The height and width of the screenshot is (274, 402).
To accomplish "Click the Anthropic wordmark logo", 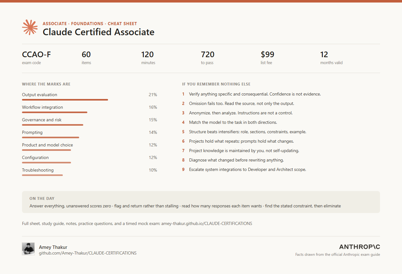I will click(x=360, y=247).
